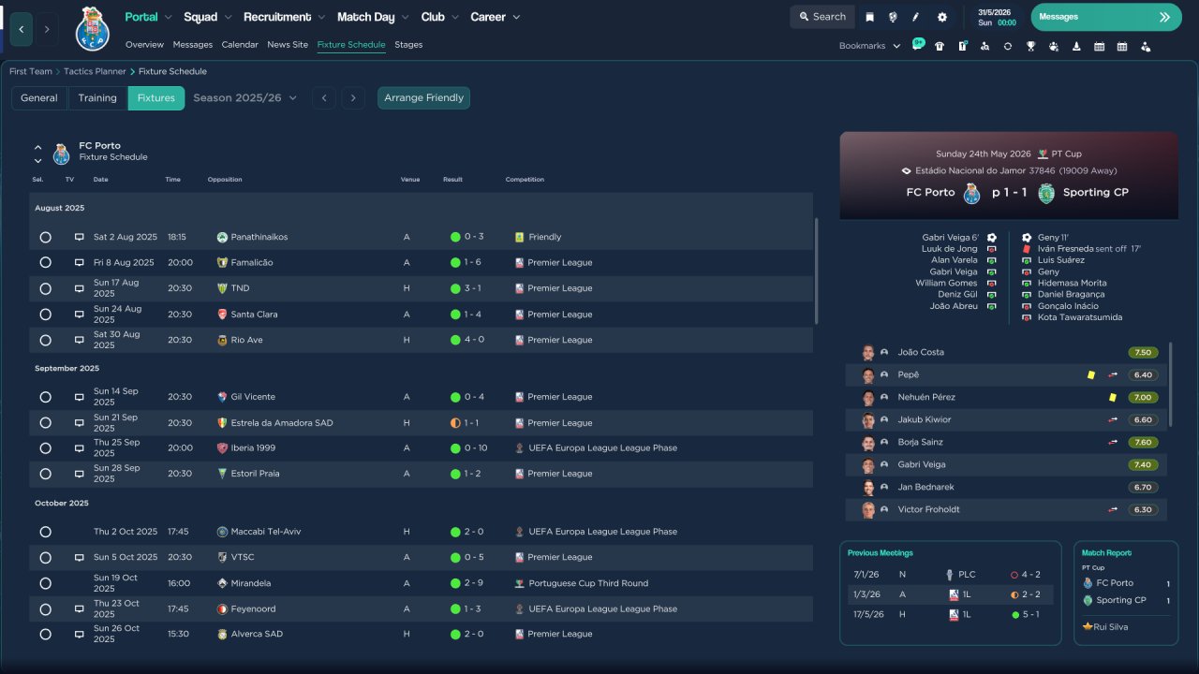
Task: Switch to the Training tab
Action: pos(97,98)
